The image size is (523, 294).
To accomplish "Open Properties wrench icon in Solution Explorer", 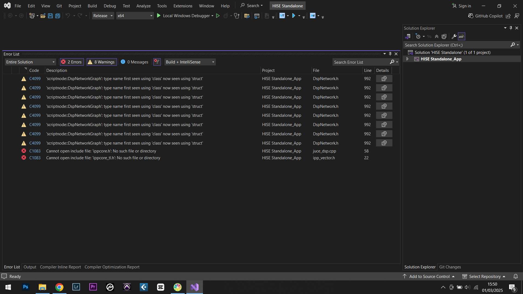I will (x=454, y=36).
